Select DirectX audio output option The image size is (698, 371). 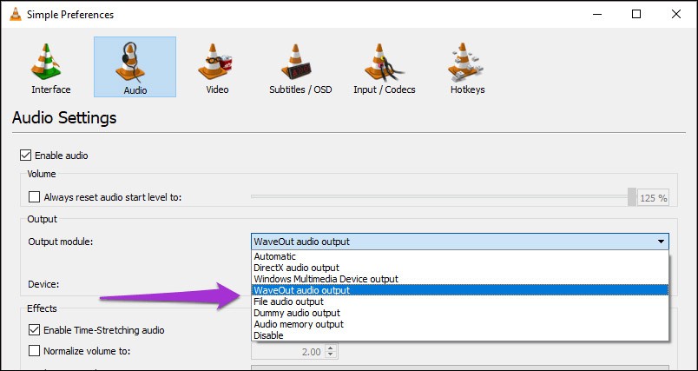[x=296, y=268]
